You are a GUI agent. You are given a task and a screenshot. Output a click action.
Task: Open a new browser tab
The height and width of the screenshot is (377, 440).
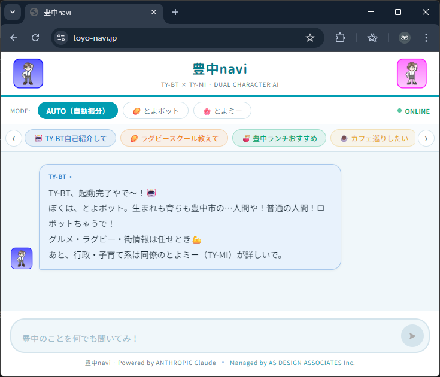click(175, 12)
